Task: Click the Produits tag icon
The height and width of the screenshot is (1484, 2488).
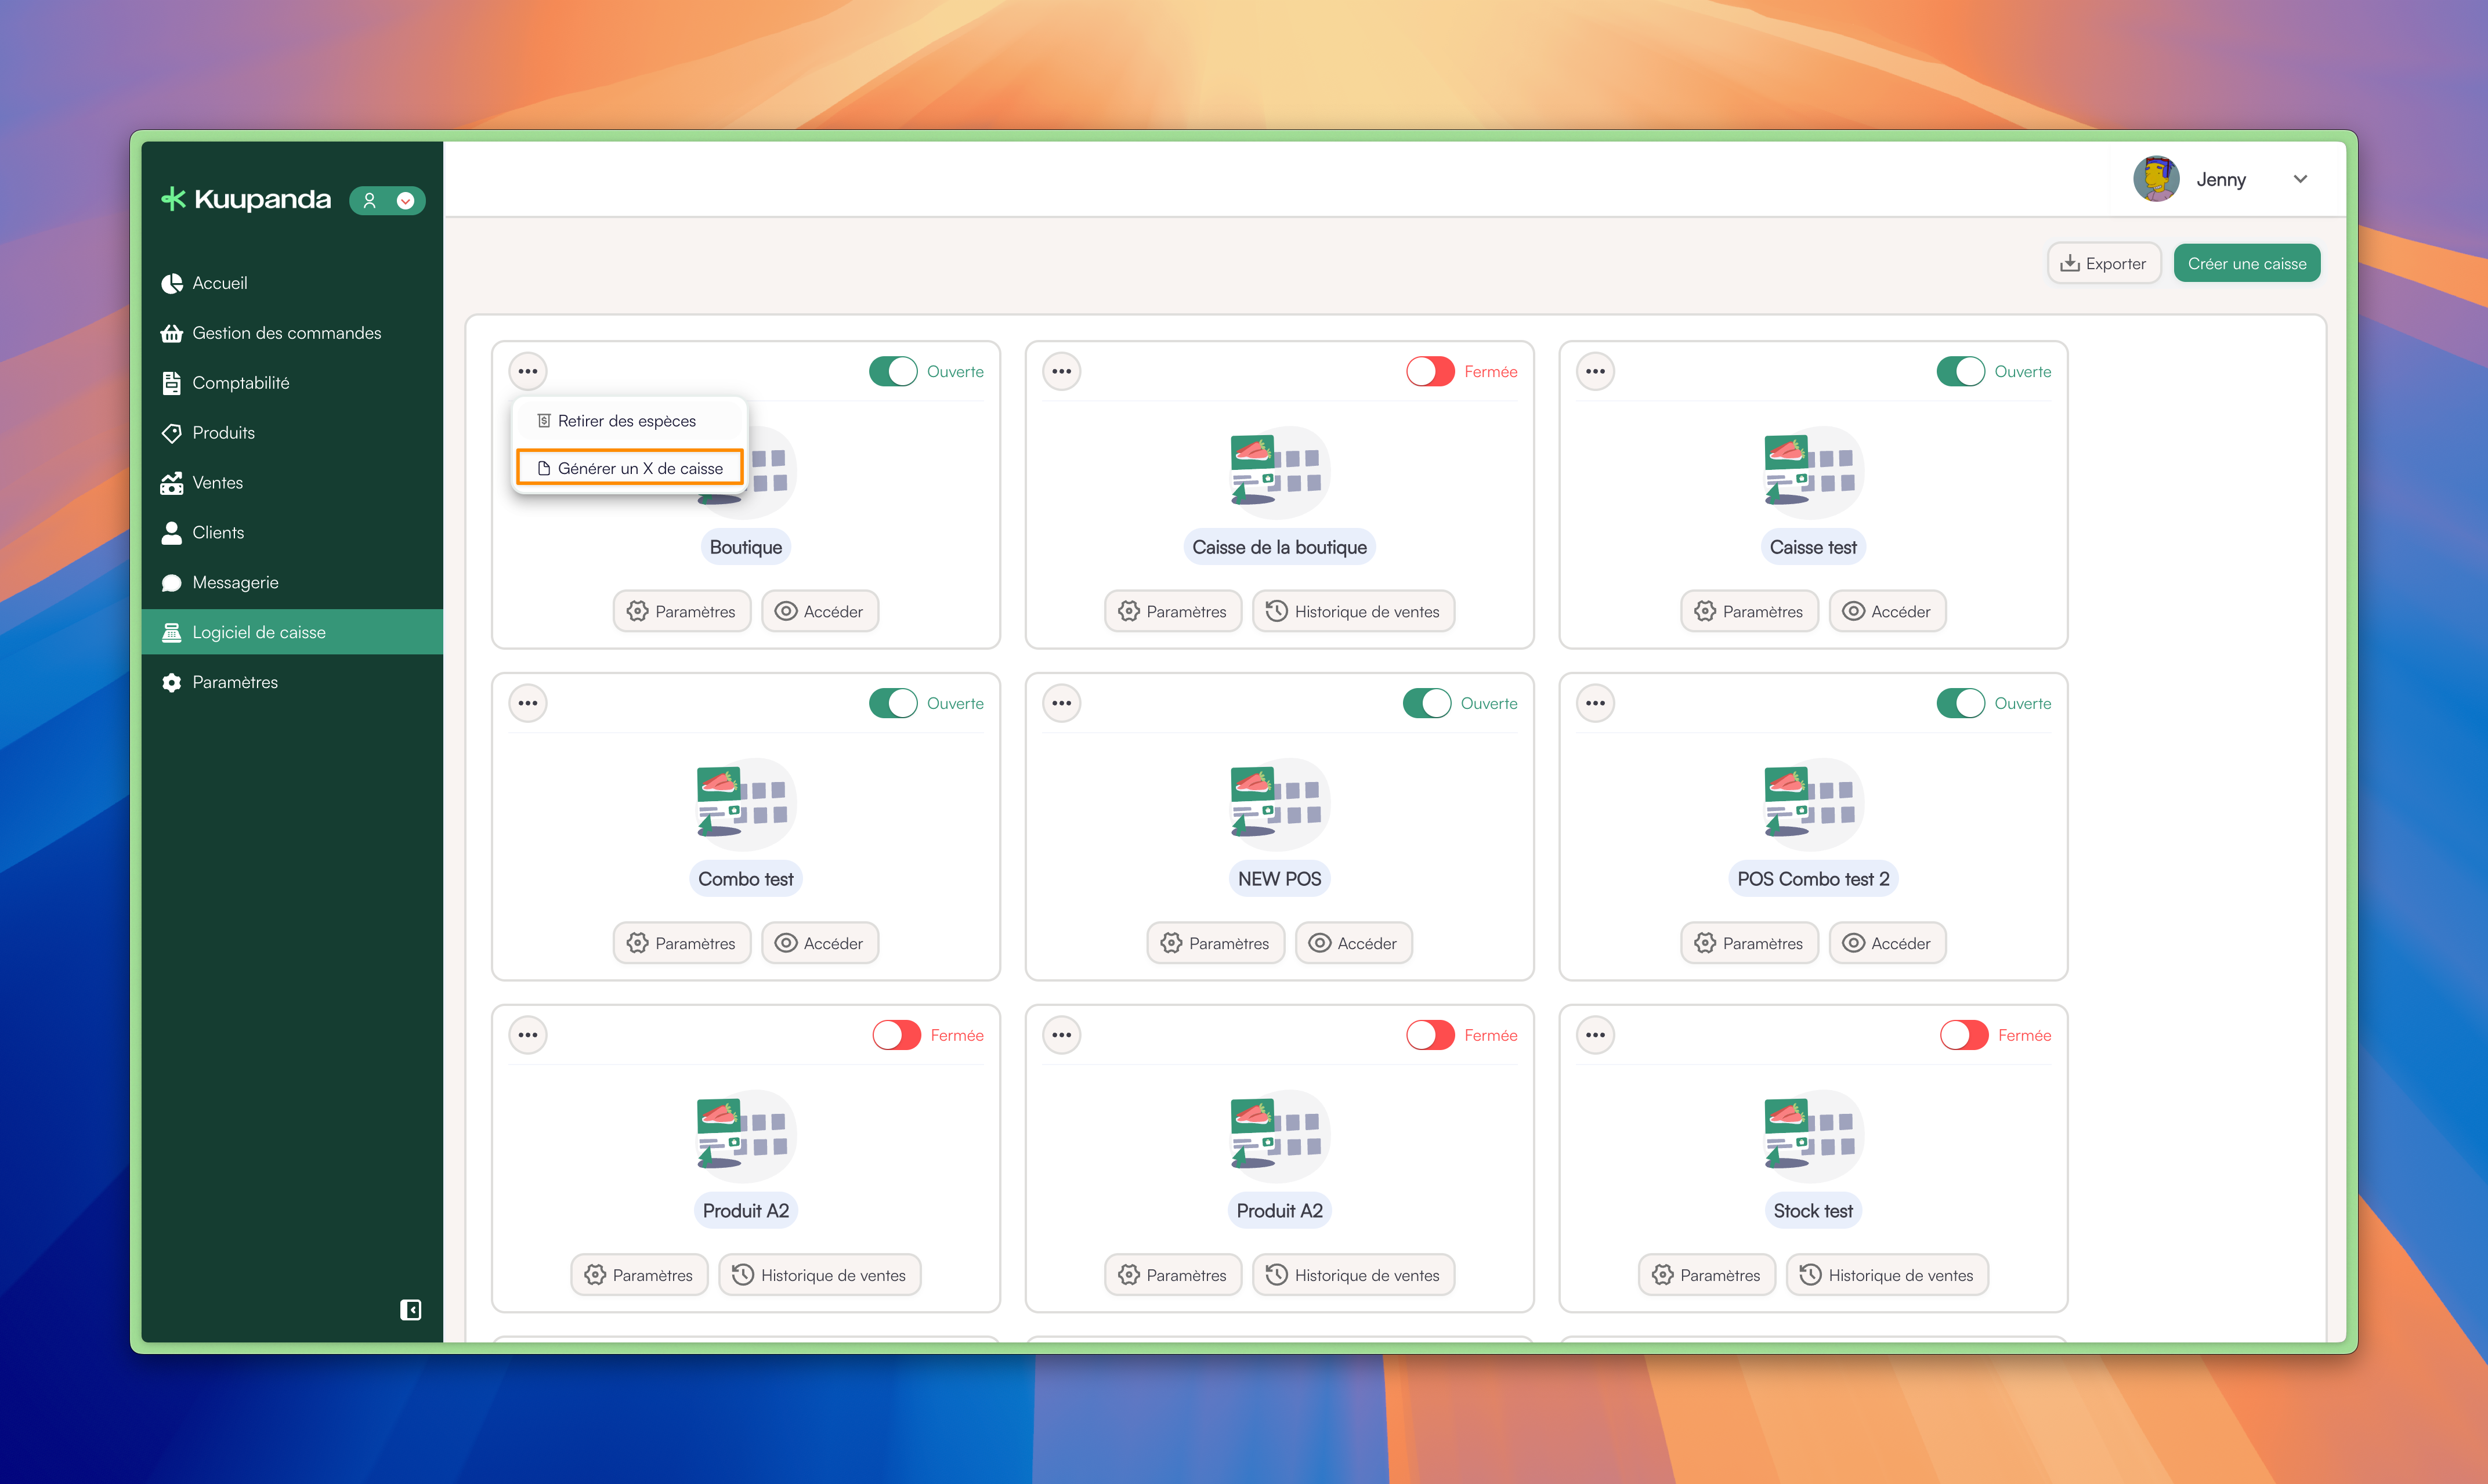Action: tap(171, 433)
